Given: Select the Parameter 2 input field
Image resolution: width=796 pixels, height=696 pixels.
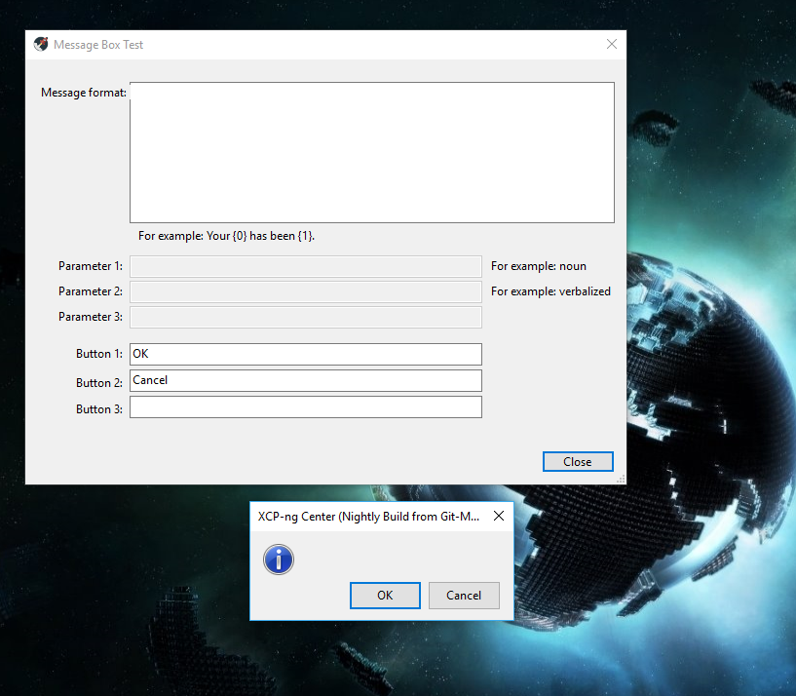Looking at the screenshot, I should [x=305, y=291].
